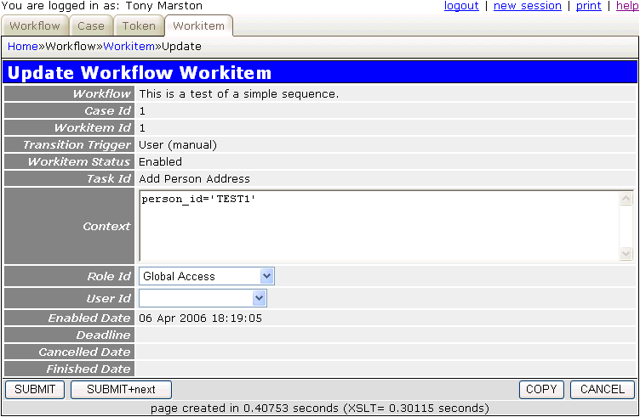
Task: Click Context scrollbar down arrow
Action: 626,253
